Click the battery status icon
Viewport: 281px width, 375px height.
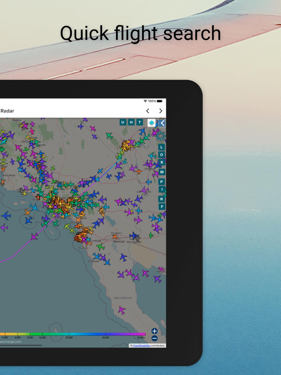(x=160, y=101)
